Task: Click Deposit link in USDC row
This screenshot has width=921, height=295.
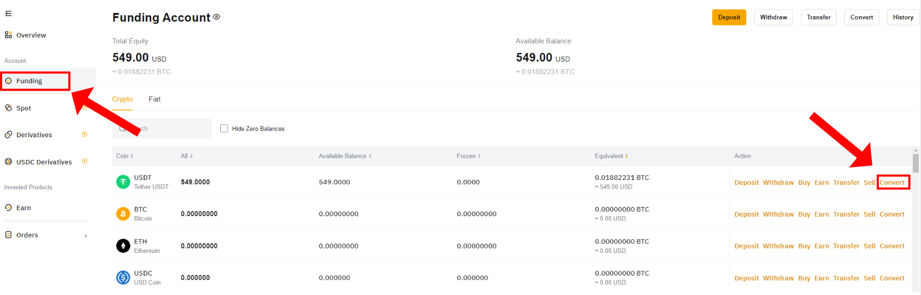Action: point(746,278)
